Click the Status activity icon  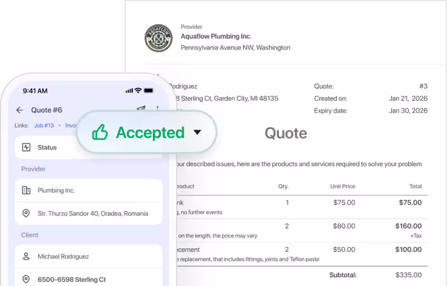tap(26, 147)
